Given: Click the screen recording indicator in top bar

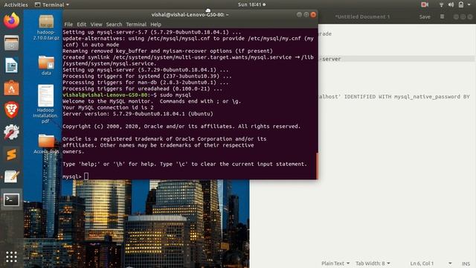Looking at the screenshot, I should 425,4.
